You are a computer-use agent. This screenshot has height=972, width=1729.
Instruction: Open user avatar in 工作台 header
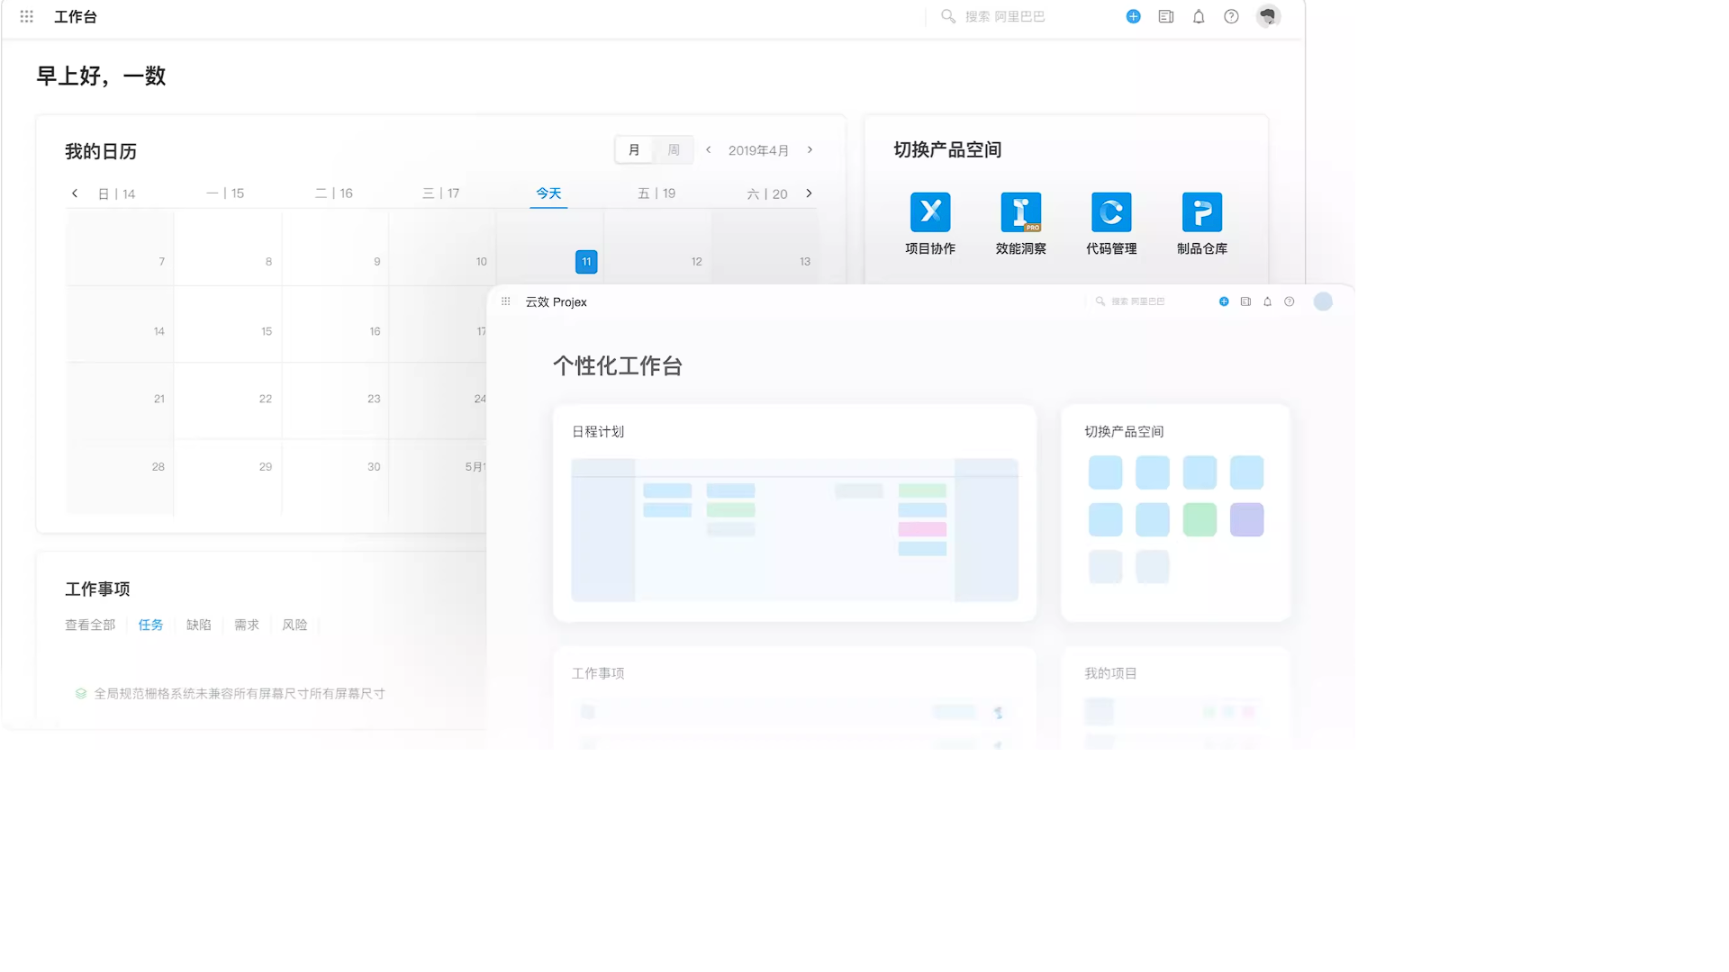[1268, 16]
